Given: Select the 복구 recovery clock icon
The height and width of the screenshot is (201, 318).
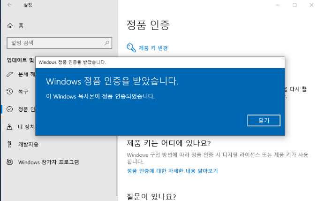Looking at the screenshot, I should click(x=9, y=92).
